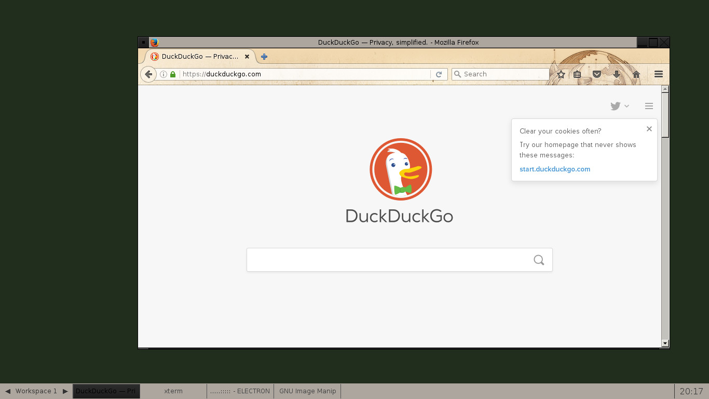The height and width of the screenshot is (399, 709).
Task: Switch to the ELECTRON taskbar window
Action: click(240, 391)
